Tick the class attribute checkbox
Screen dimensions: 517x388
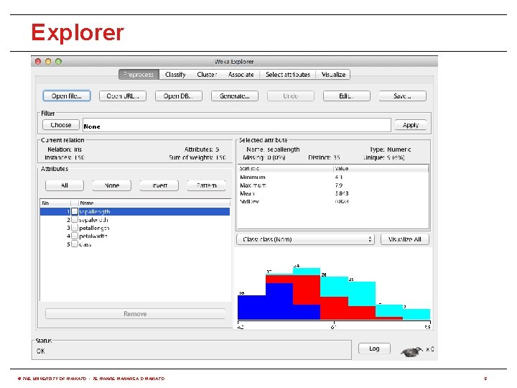pyautogui.click(x=75, y=244)
